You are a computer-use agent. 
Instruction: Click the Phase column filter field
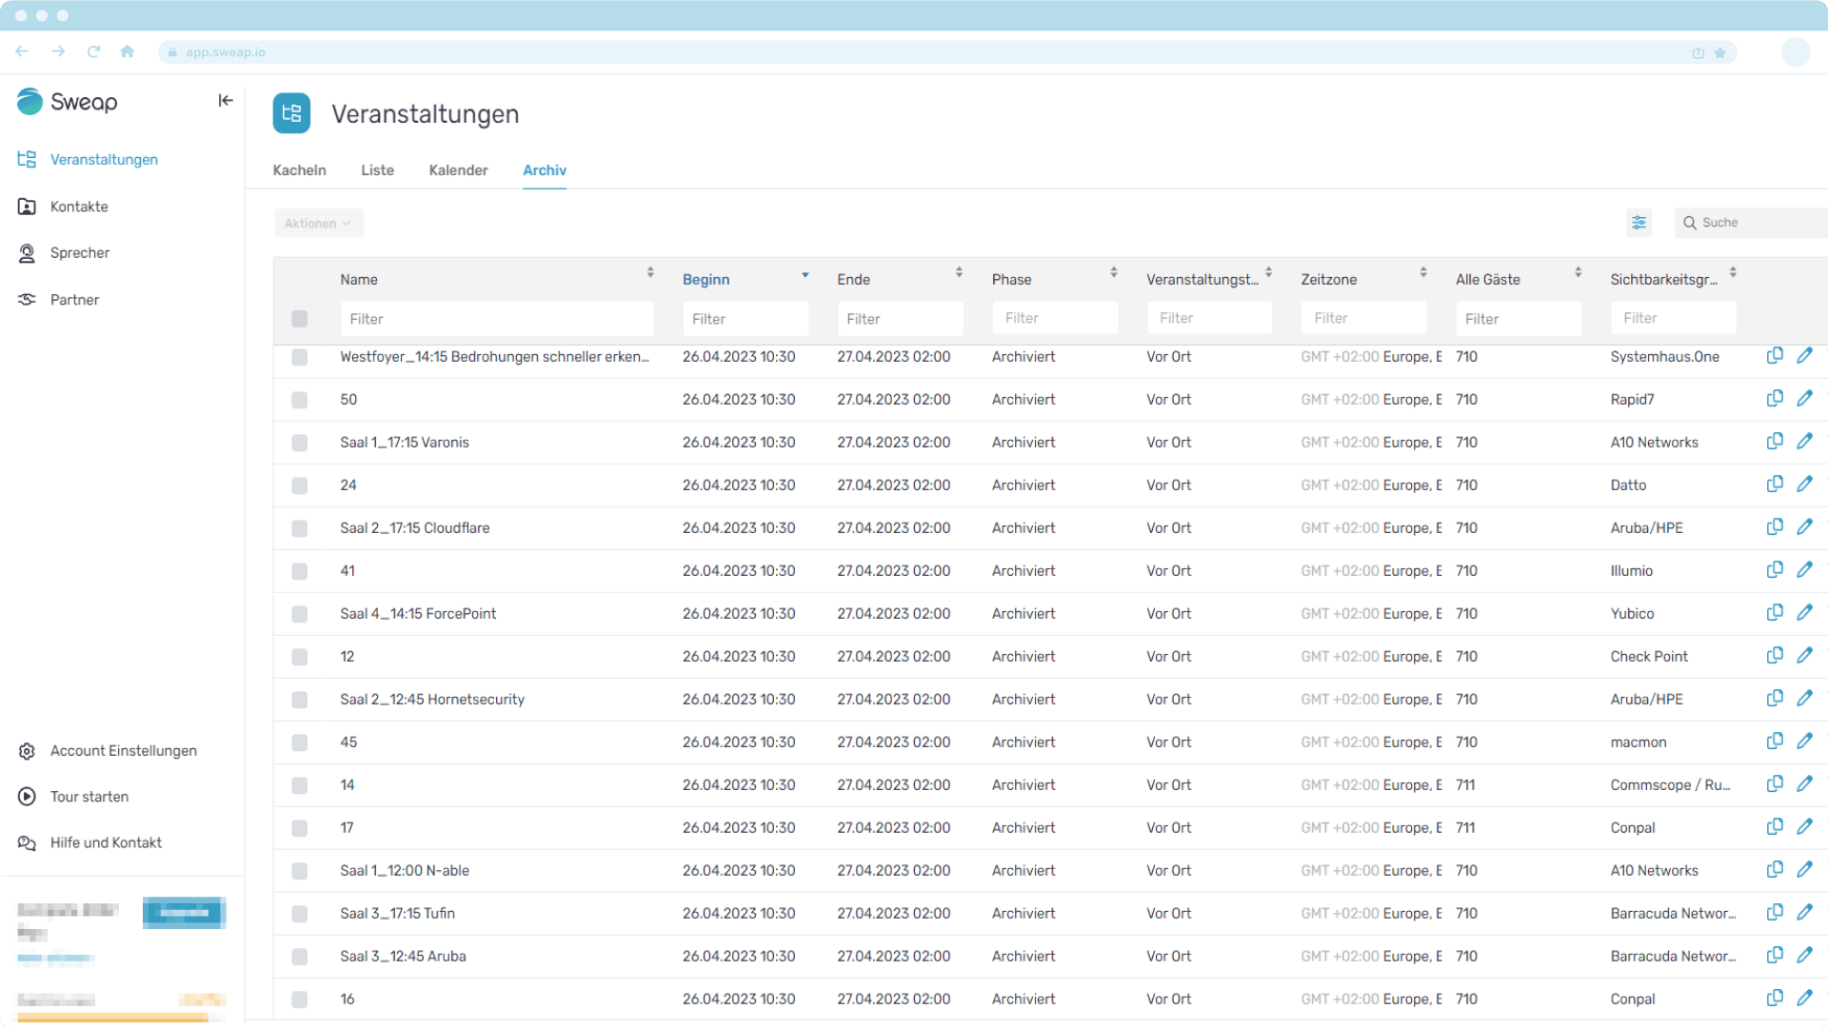click(x=1054, y=319)
